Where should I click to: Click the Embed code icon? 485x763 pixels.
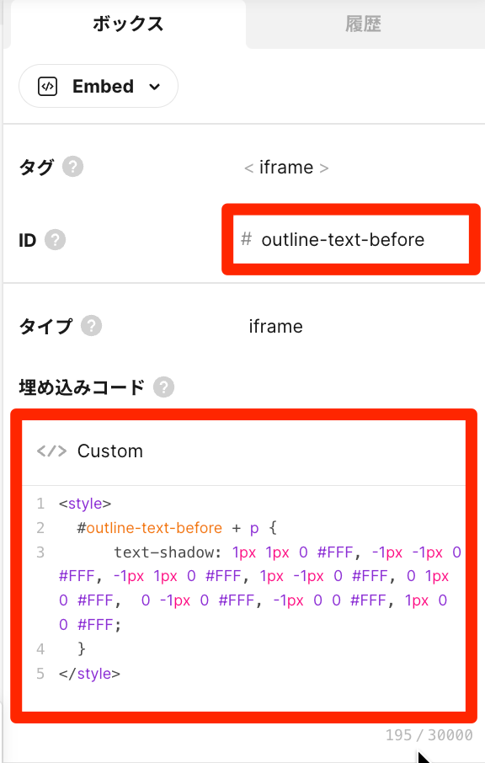(x=47, y=87)
